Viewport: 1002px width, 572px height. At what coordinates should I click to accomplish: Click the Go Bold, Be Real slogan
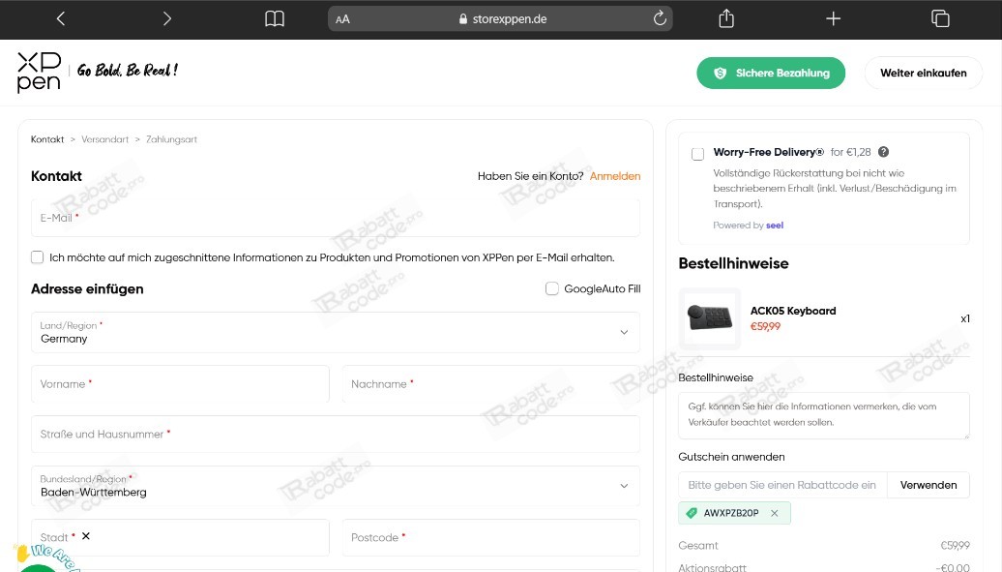tap(127, 71)
